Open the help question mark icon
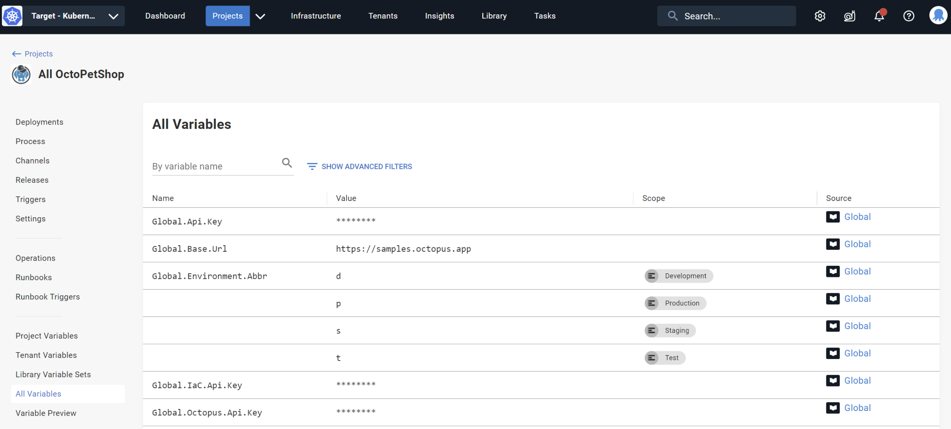This screenshot has height=429, width=951. pos(909,16)
